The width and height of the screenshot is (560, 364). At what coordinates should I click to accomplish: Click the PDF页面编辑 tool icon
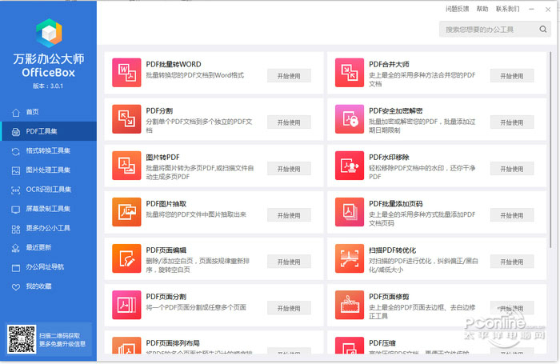point(126,258)
